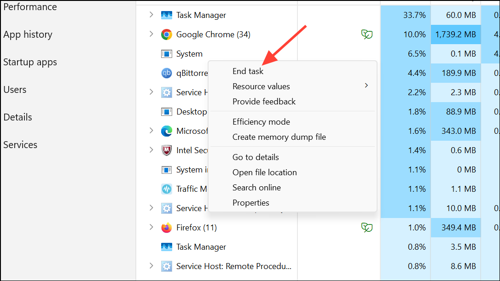Click the Firefox browser icon
500x281 pixels.
point(166,227)
